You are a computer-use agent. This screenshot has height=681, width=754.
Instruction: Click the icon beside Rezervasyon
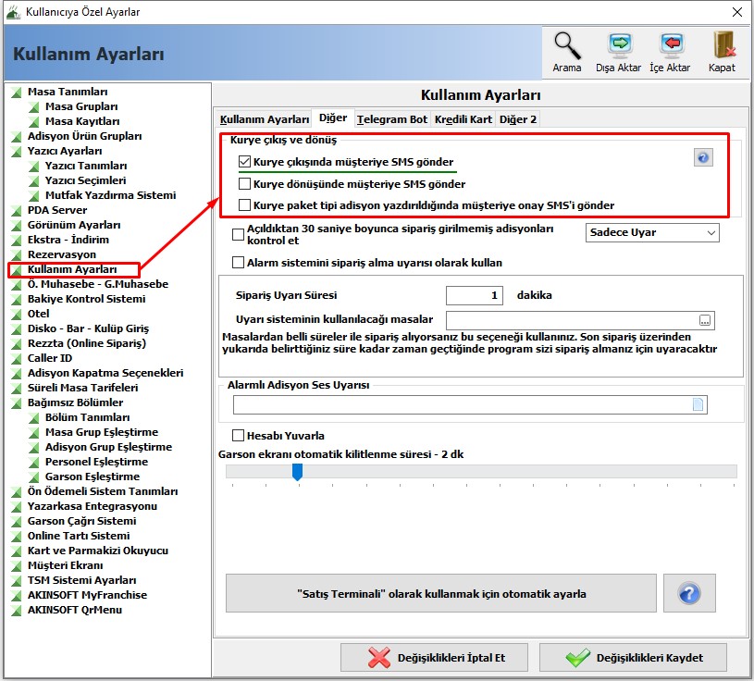coord(17,254)
